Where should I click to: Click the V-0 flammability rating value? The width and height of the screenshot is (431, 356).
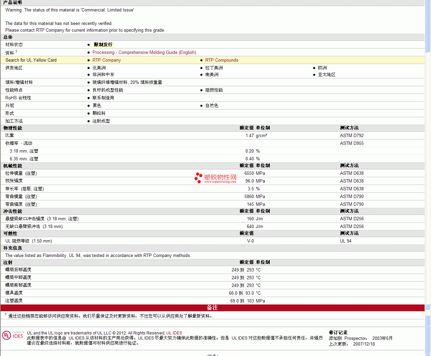(251, 241)
